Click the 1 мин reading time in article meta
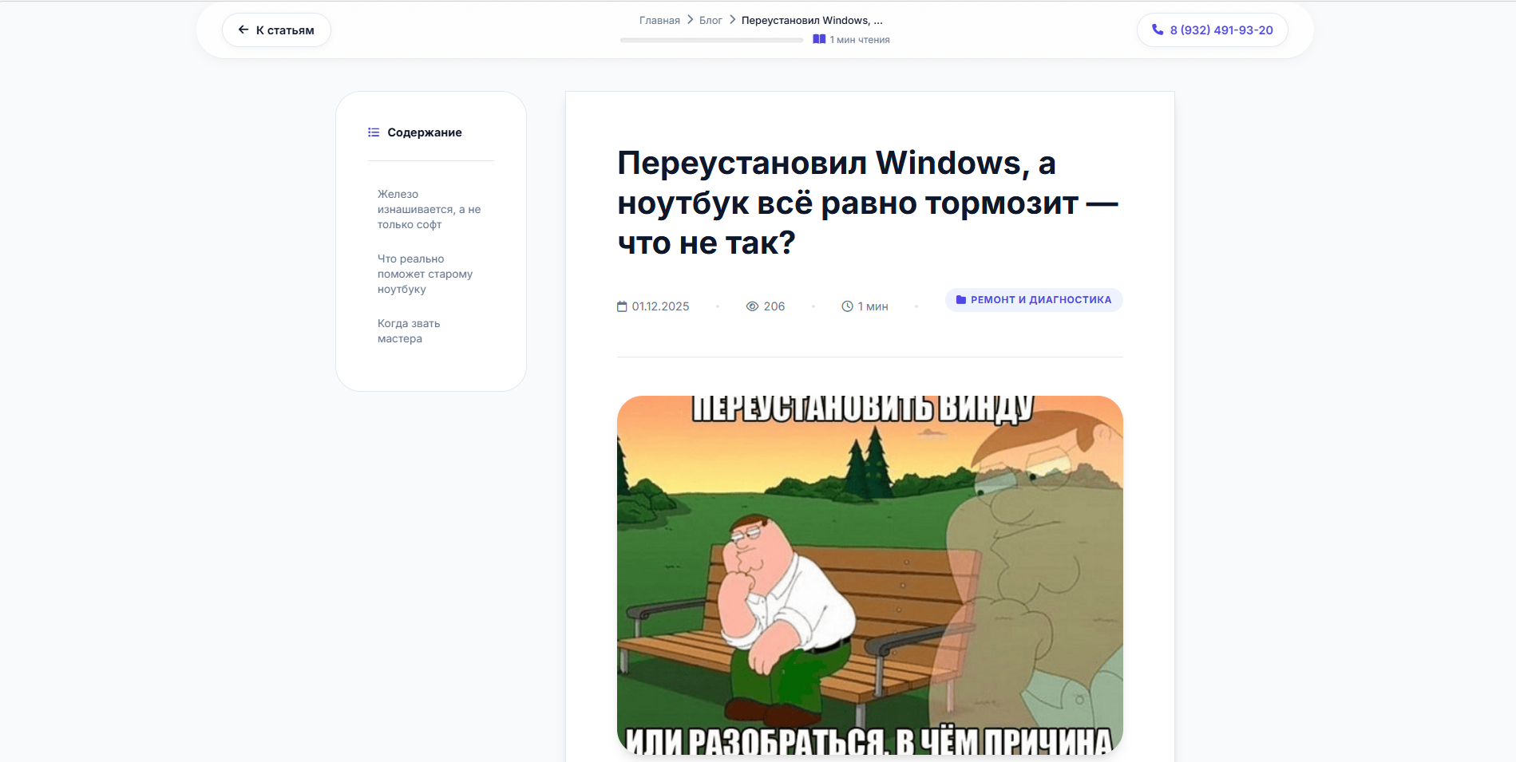1516x762 pixels. coord(873,306)
